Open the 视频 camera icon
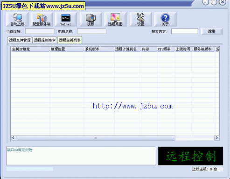The height and width of the screenshot is (179, 230). [x=91, y=19]
